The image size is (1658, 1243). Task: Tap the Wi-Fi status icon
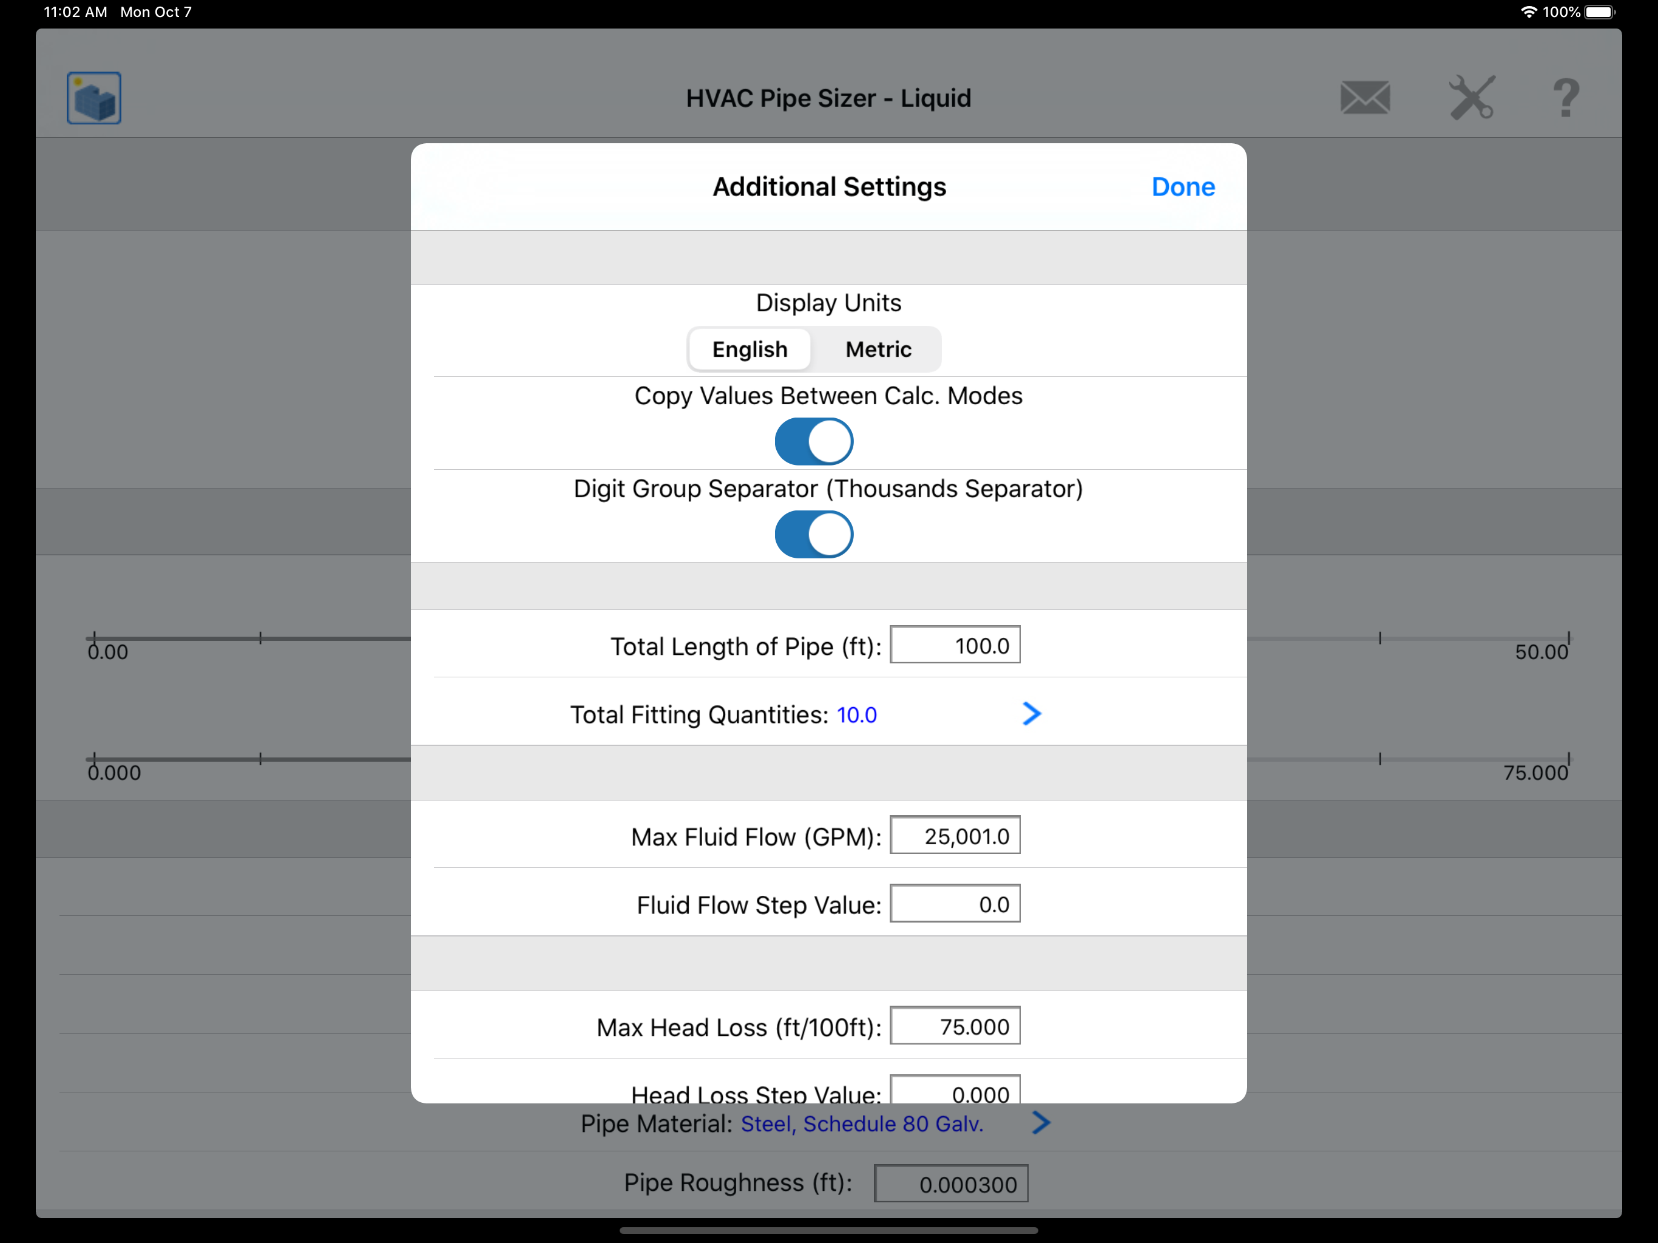pyautogui.click(x=1529, y=12)
